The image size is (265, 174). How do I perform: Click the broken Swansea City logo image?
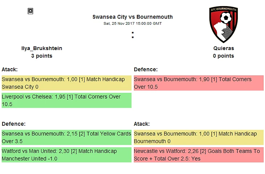(x=30, y=11)
